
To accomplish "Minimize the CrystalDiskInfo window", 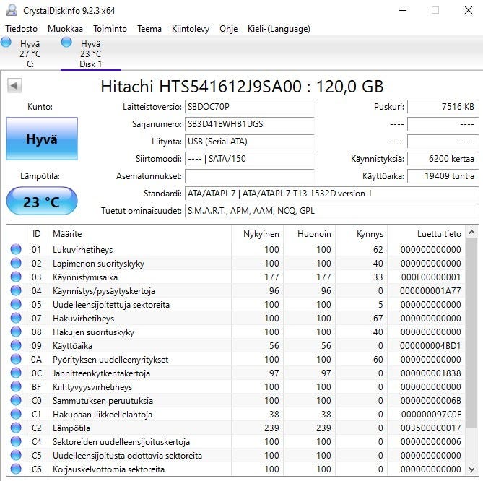I will tap(403, 11).
